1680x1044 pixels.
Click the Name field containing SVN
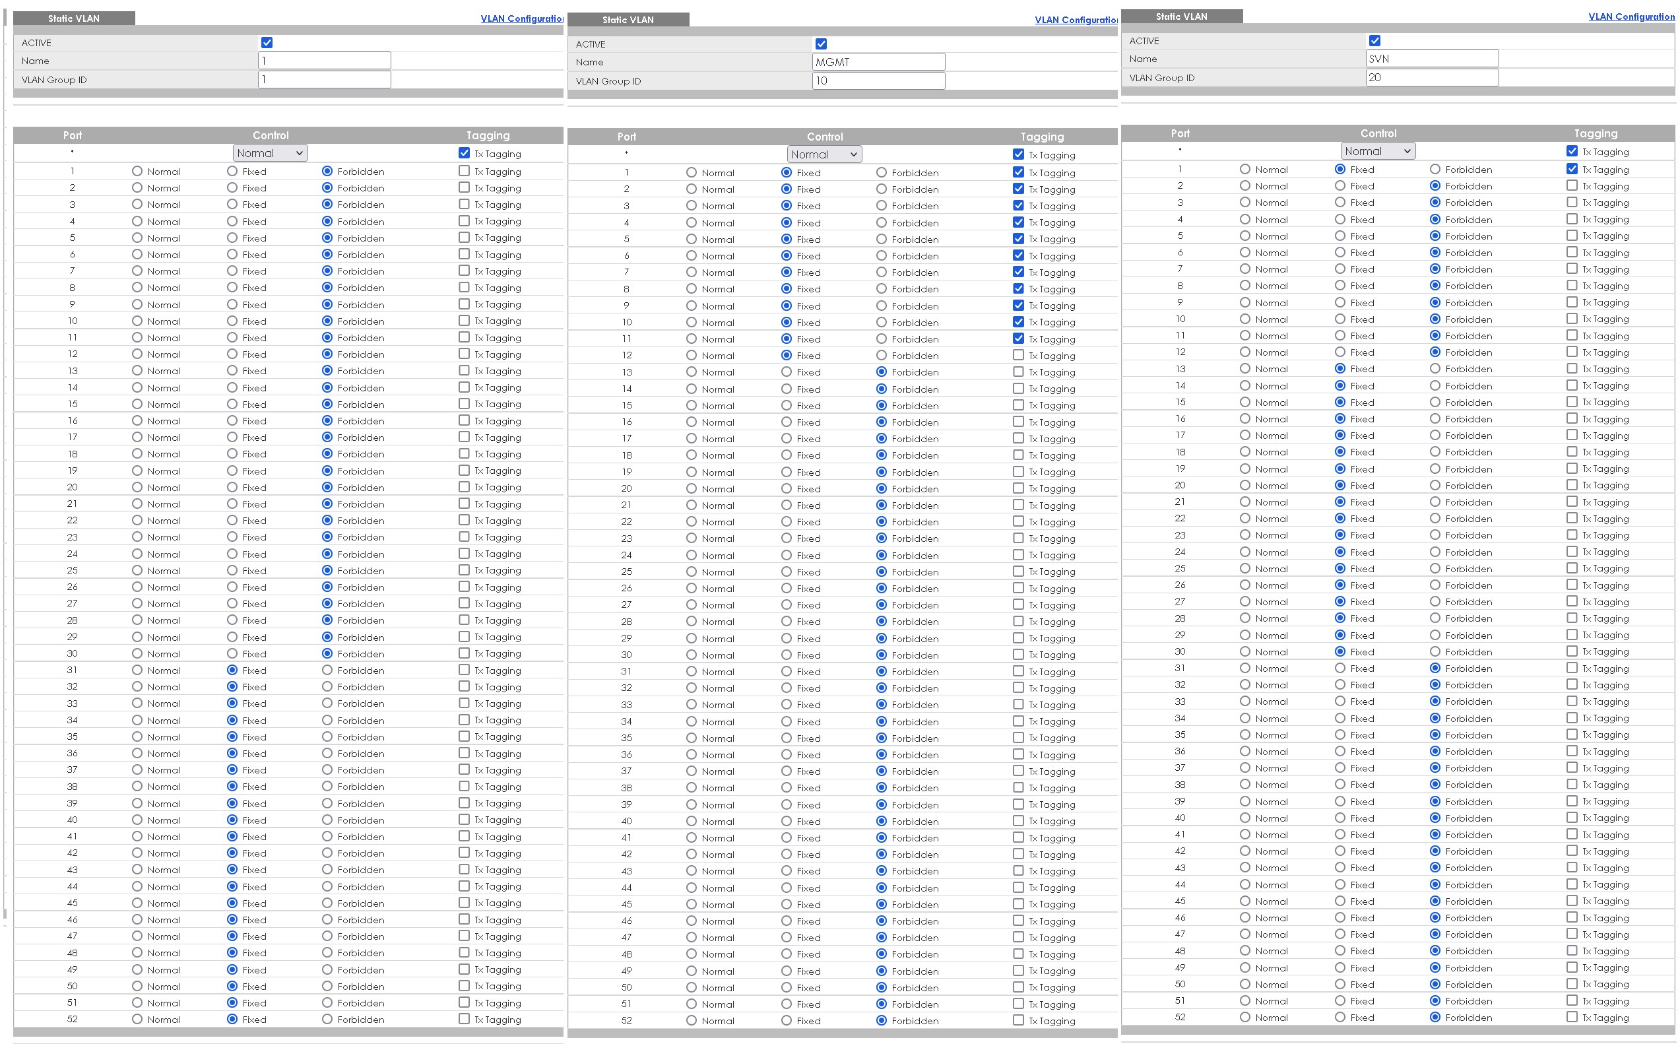(1432, 59)
